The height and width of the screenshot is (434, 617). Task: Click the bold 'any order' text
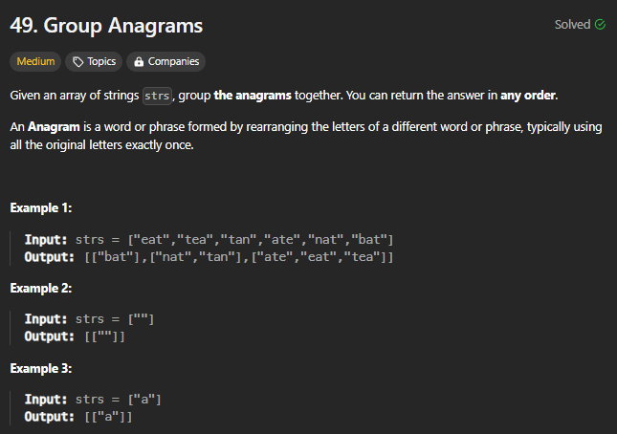528,96
